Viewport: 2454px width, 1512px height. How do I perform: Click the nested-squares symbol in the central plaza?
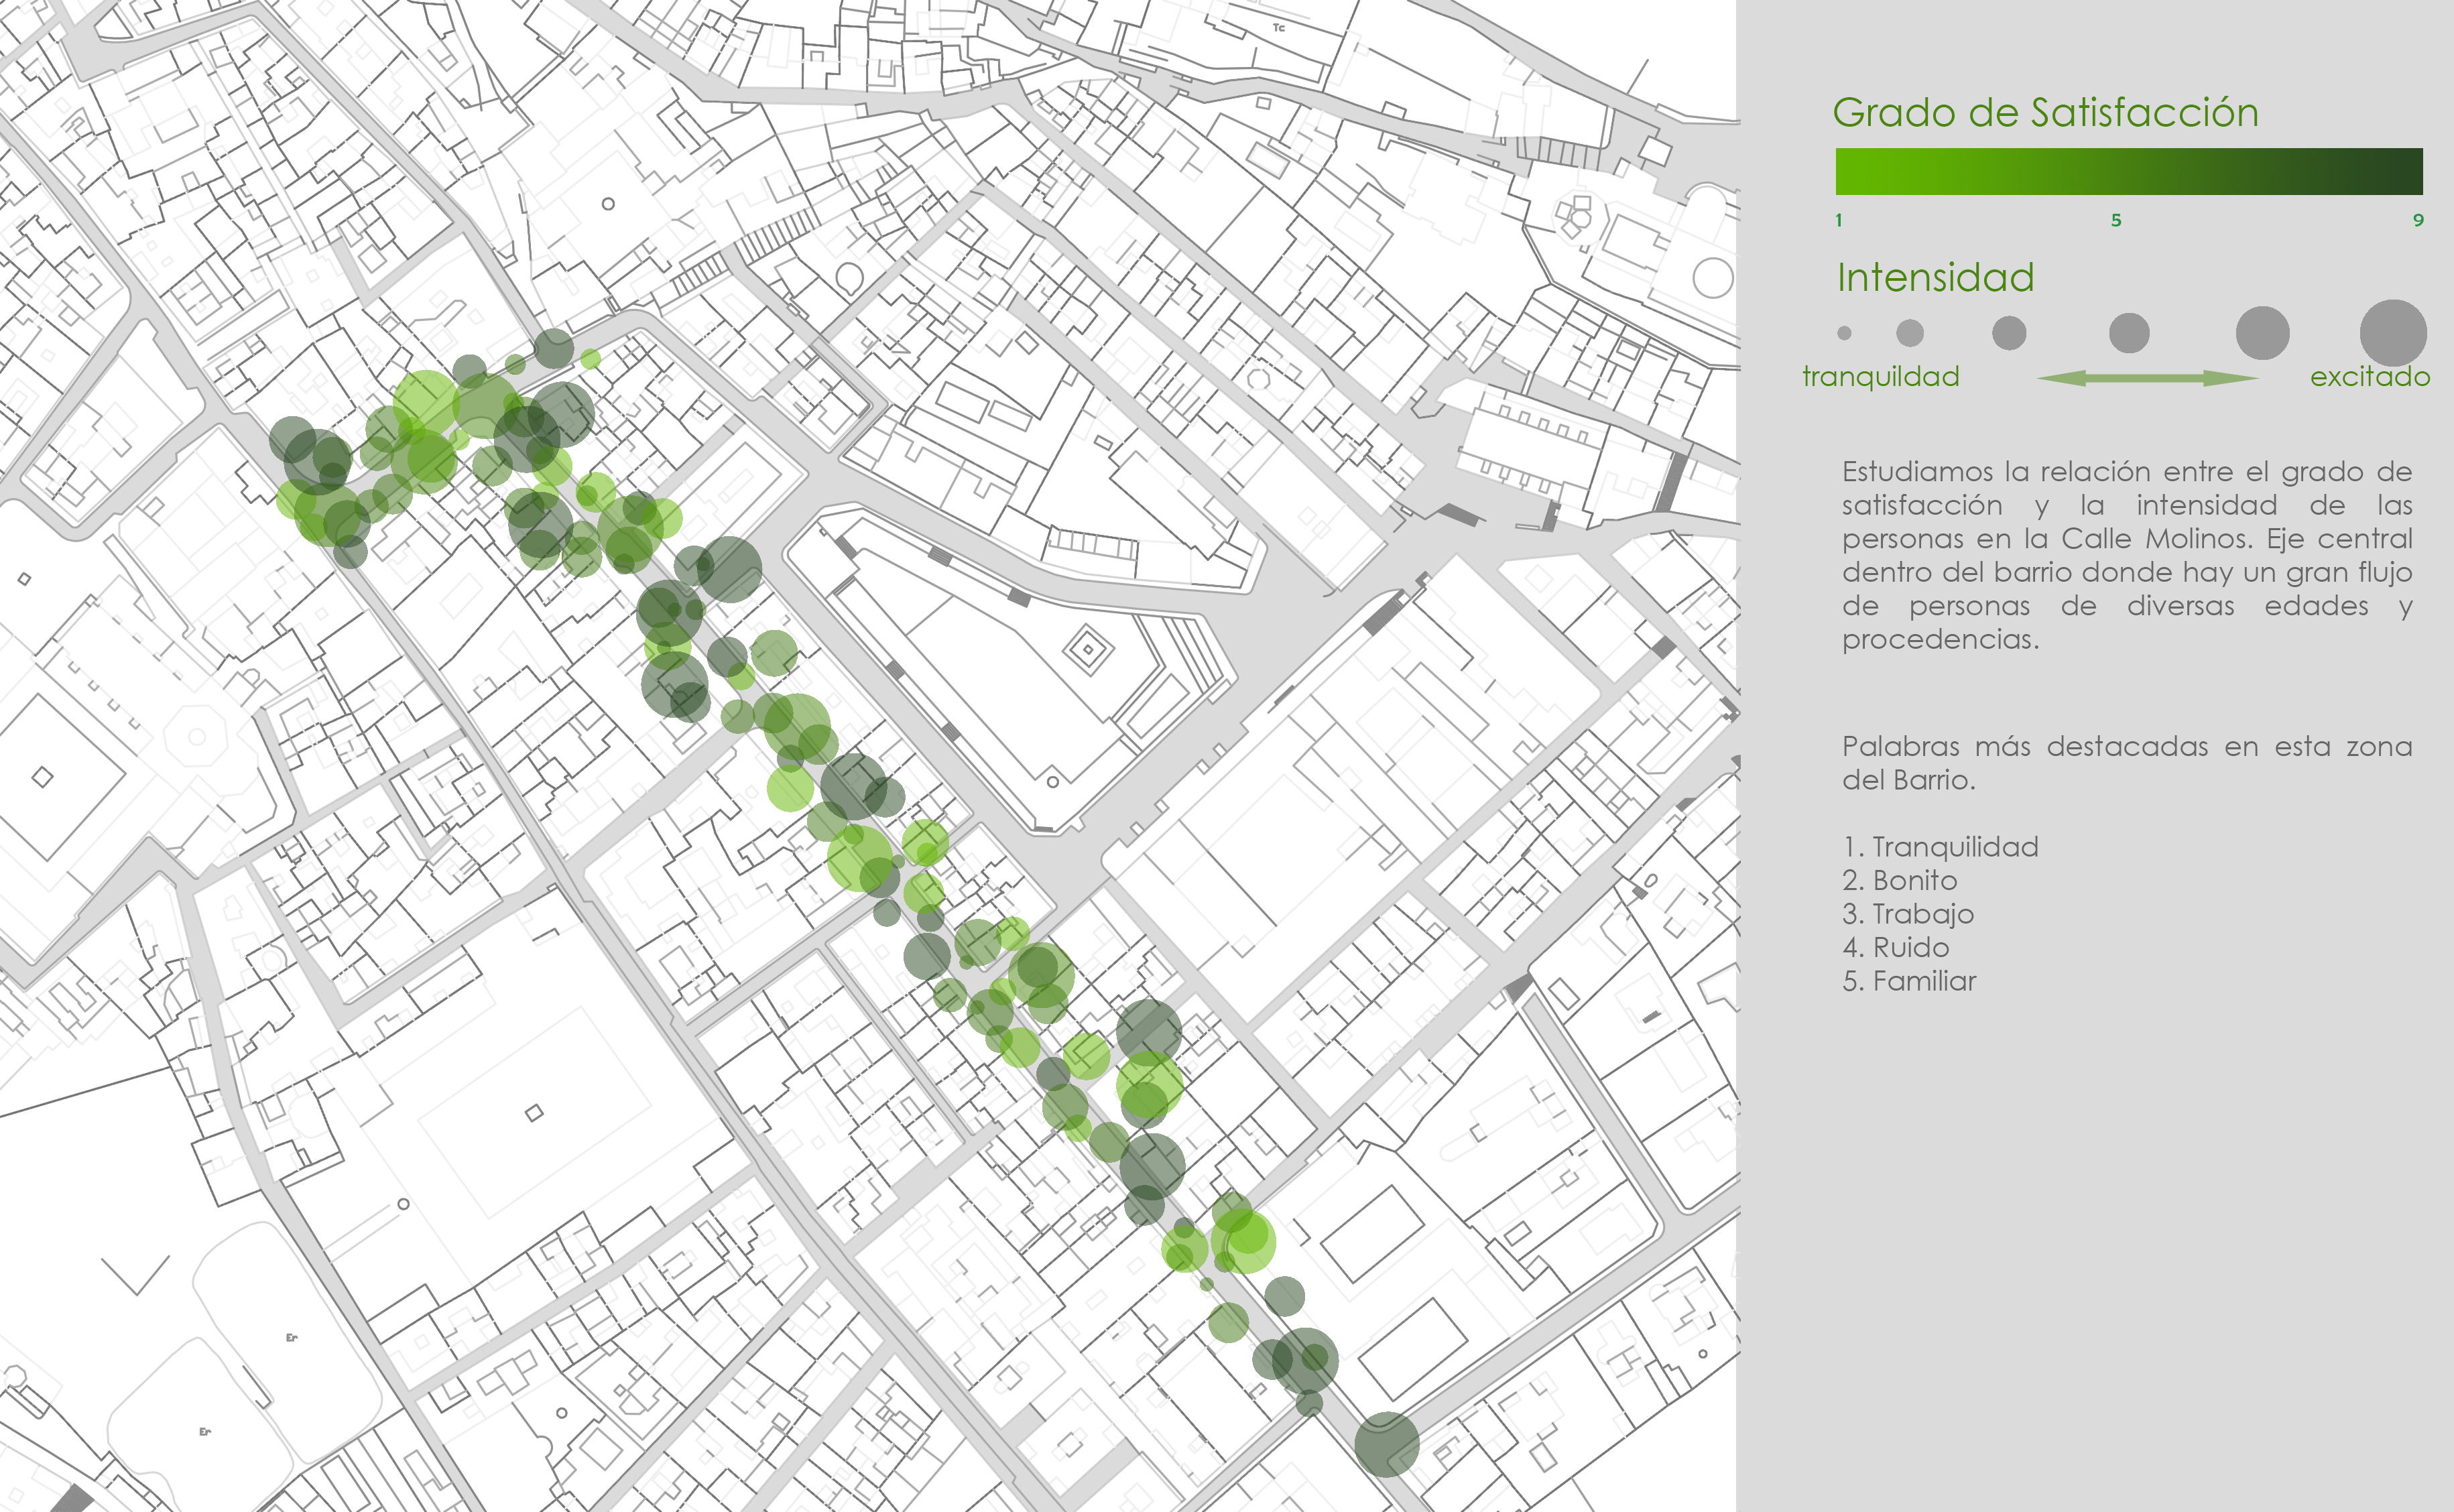point(1088,650)
